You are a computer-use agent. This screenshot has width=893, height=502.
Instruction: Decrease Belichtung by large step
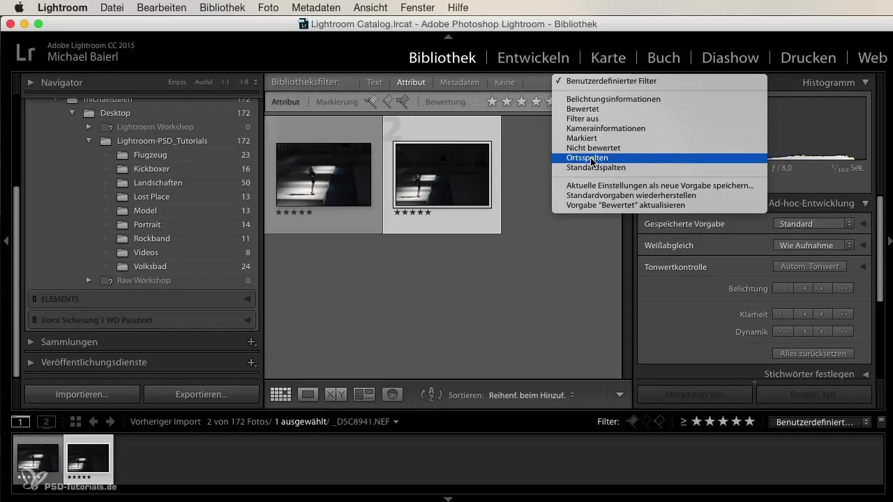[783, 289]
